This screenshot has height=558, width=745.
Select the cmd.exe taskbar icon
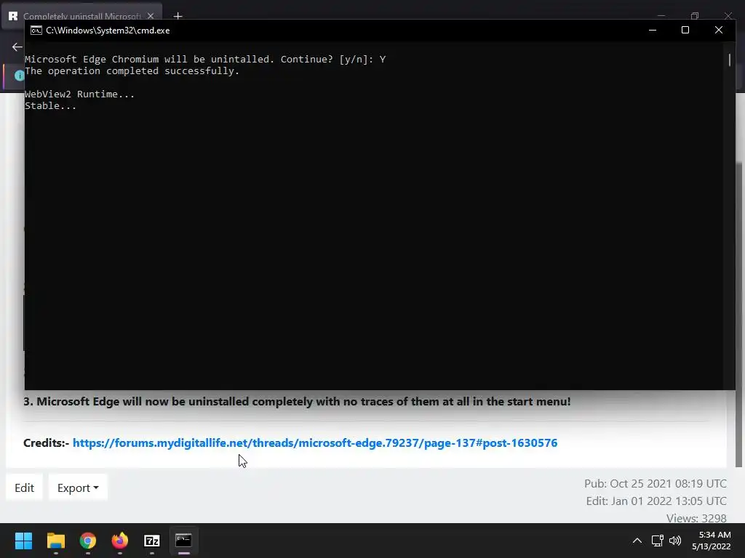pyautogui.click(x=183, y=541)
